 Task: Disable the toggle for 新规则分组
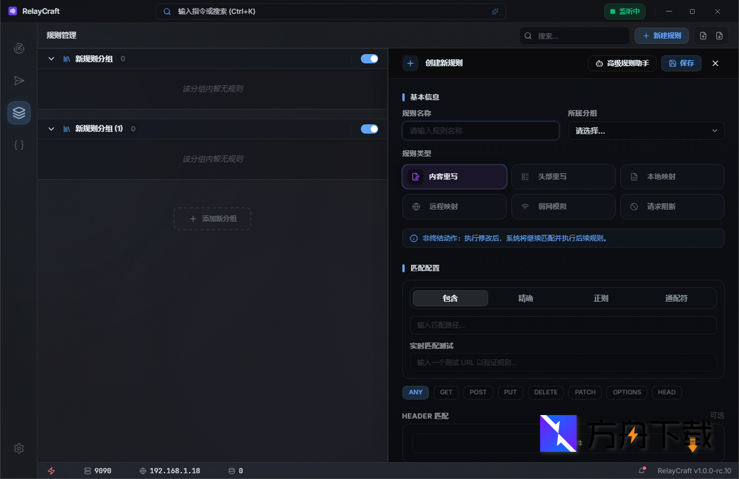coord(369,58)
